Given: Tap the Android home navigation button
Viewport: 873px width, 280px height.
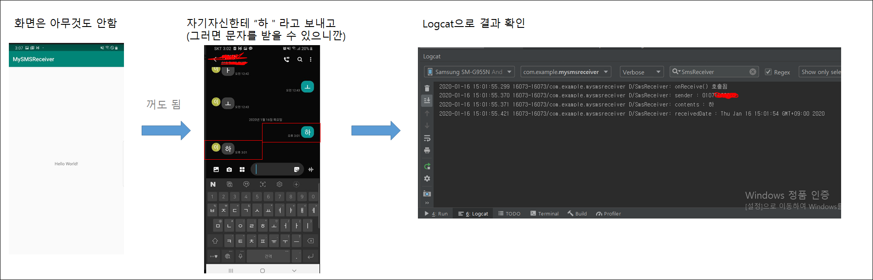Looking at the screenshot, I should click(263, 271).
